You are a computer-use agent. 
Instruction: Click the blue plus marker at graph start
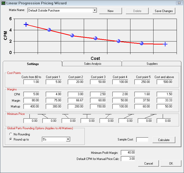(26, 24)
